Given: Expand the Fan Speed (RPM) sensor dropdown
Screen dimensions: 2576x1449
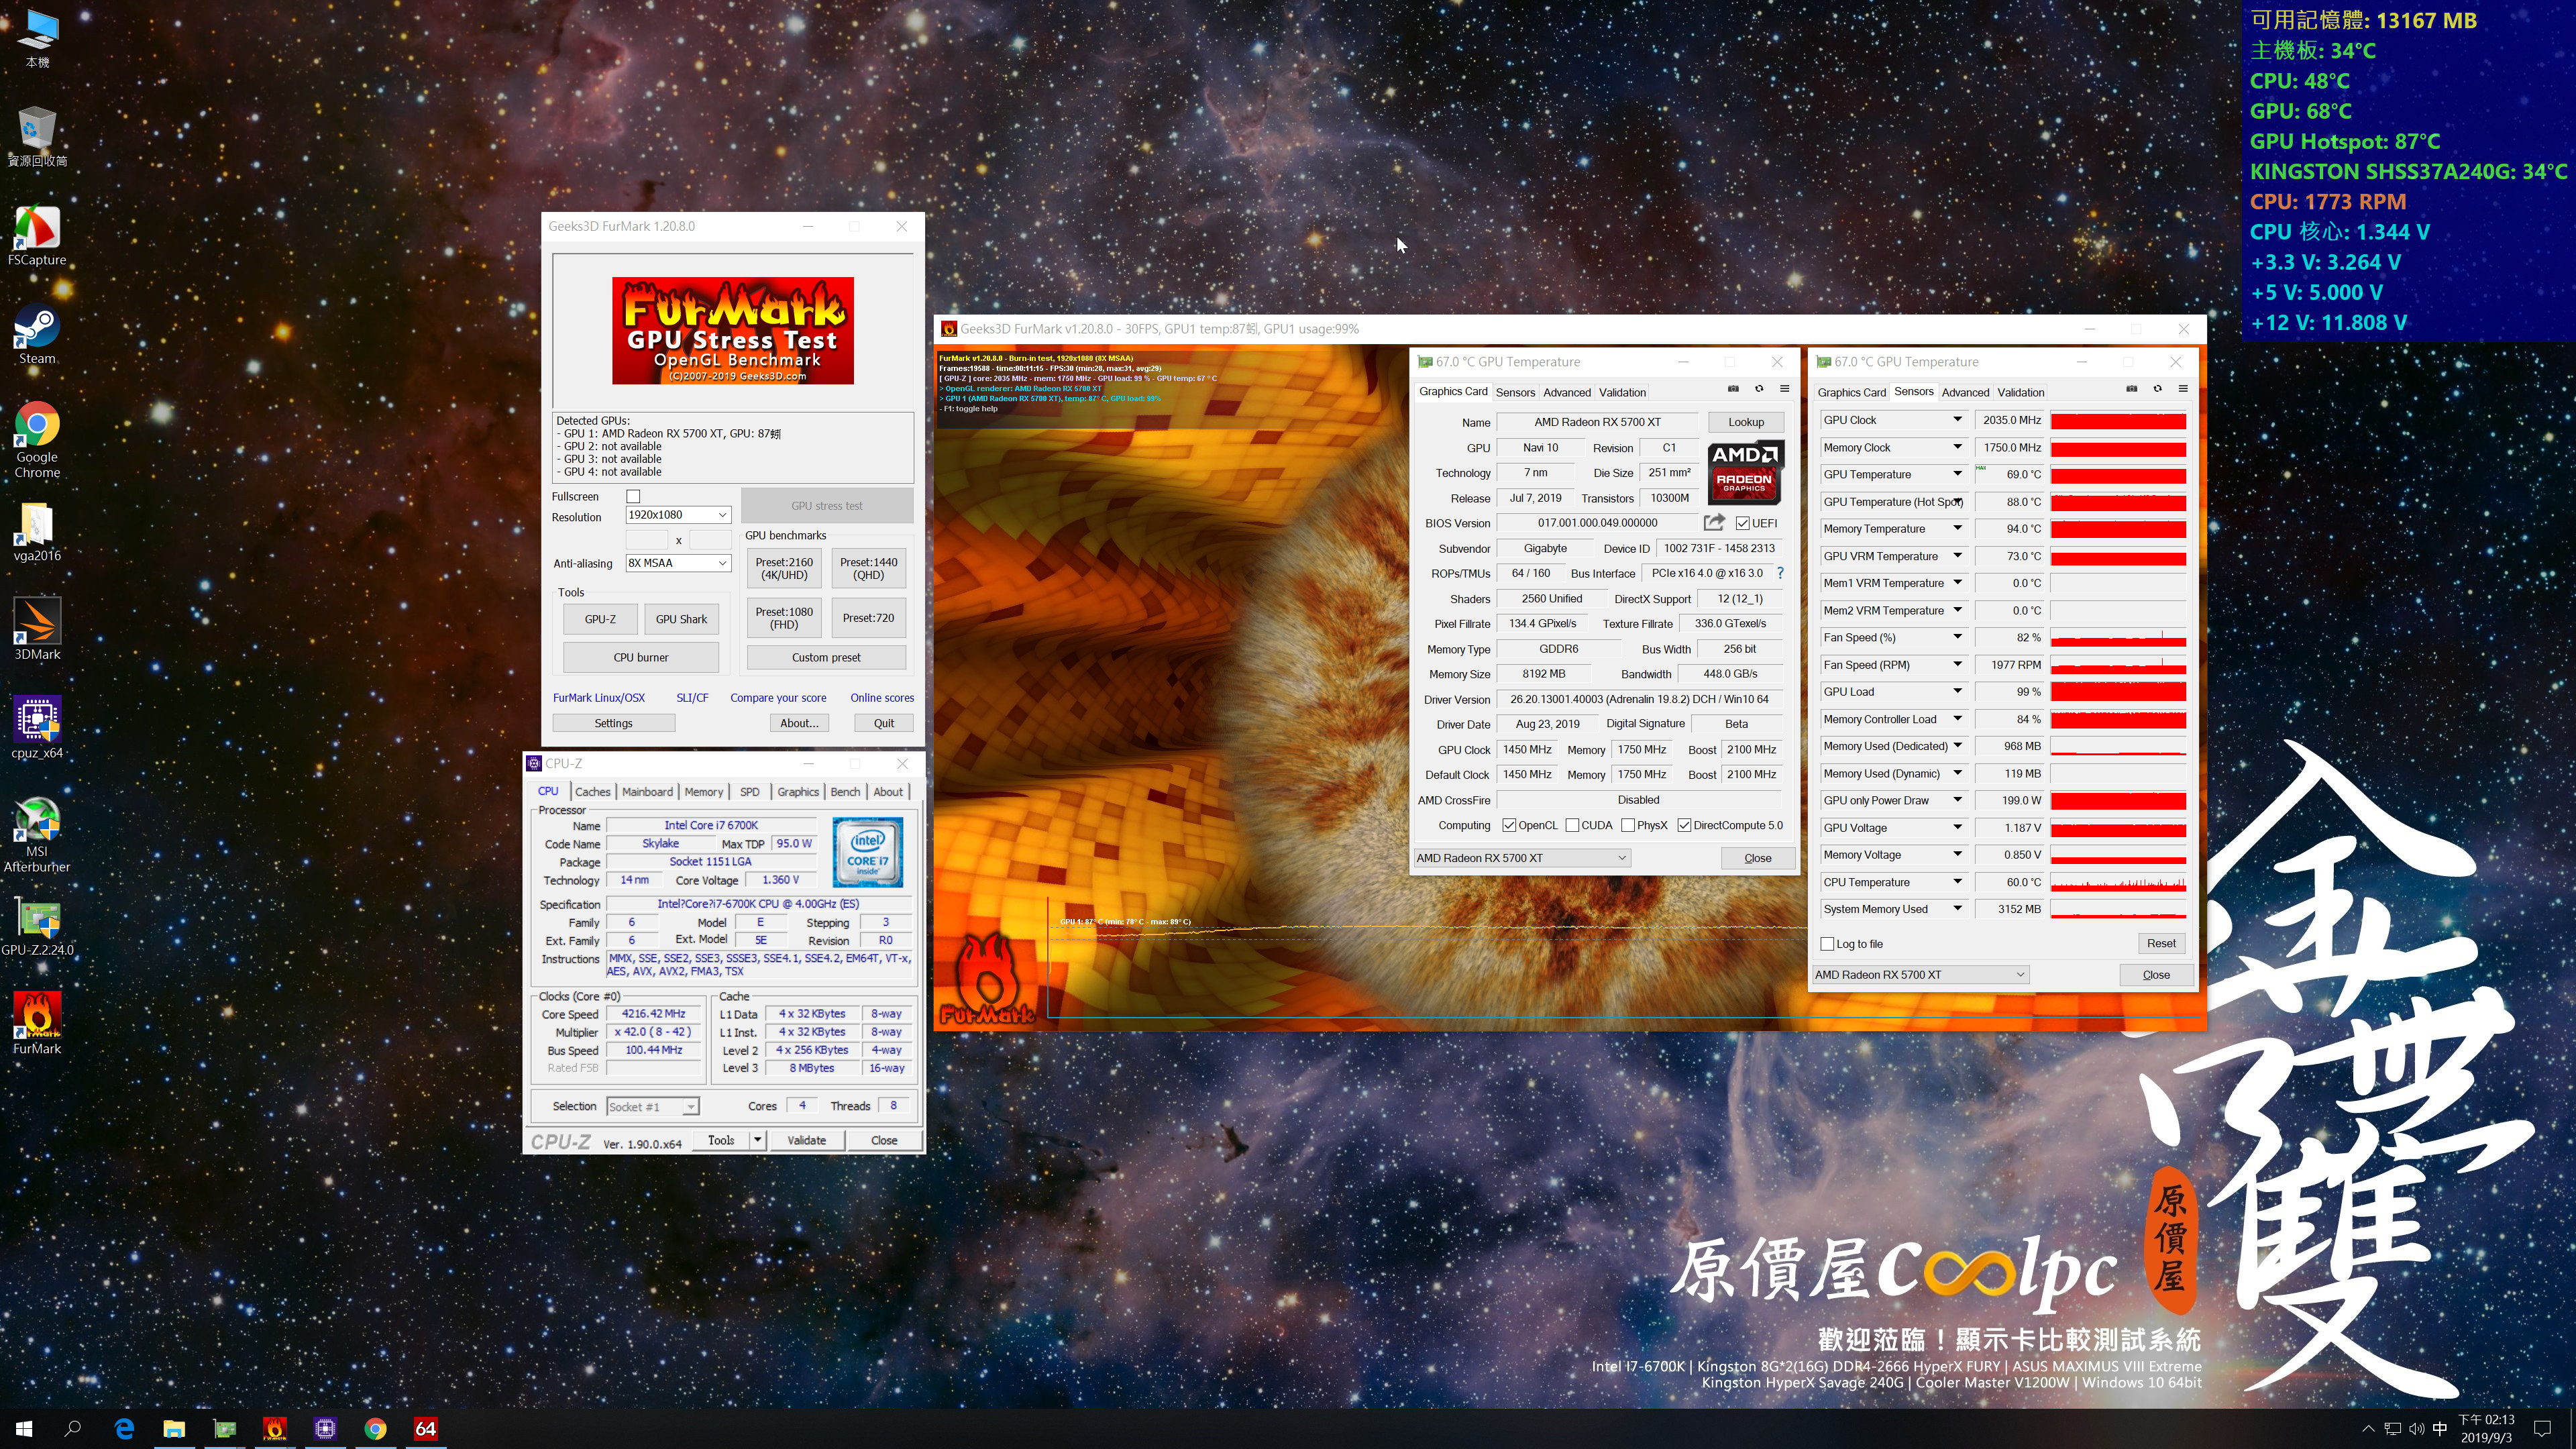Looking at the screenshot, I should 1957,664.
